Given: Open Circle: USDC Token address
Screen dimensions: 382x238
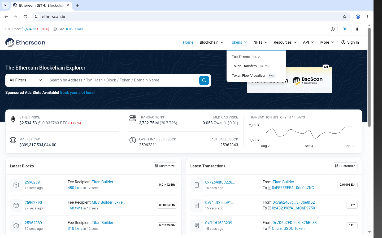Looking at the screenshot, I should 288,228.
